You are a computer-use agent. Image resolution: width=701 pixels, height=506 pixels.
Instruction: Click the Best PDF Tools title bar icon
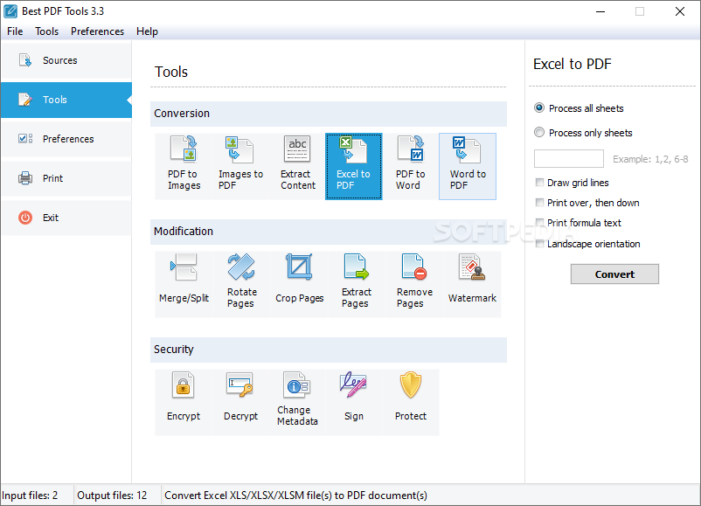(x=10, y=11)
